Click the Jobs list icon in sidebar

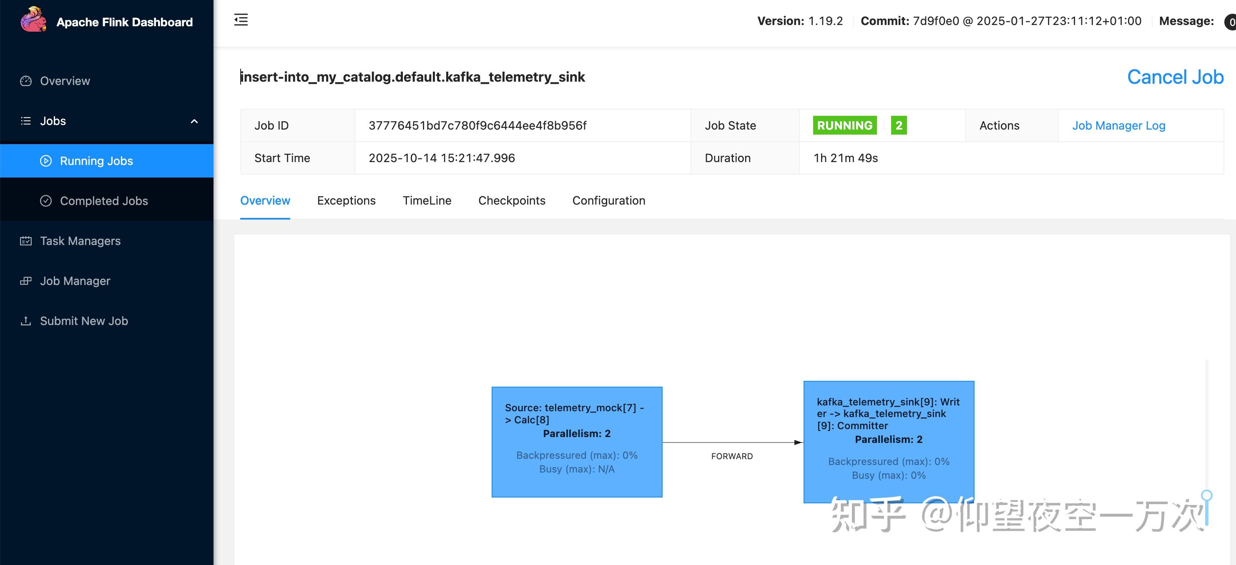pos(25,121)
